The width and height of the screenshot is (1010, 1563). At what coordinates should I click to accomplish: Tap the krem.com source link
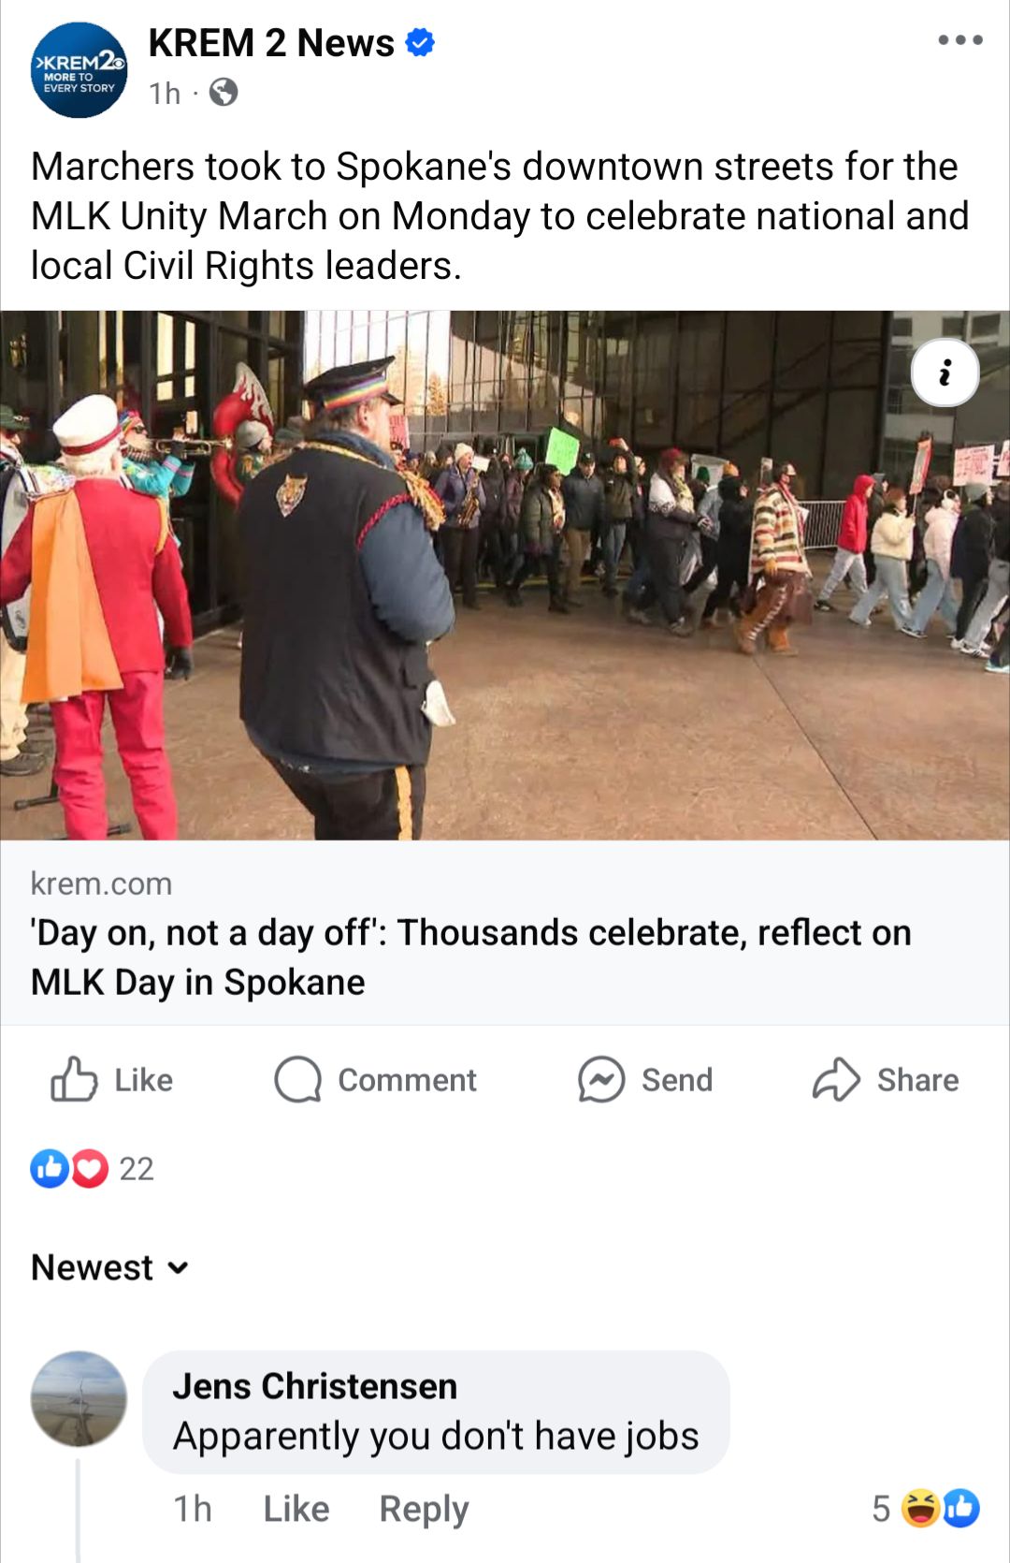101,884
